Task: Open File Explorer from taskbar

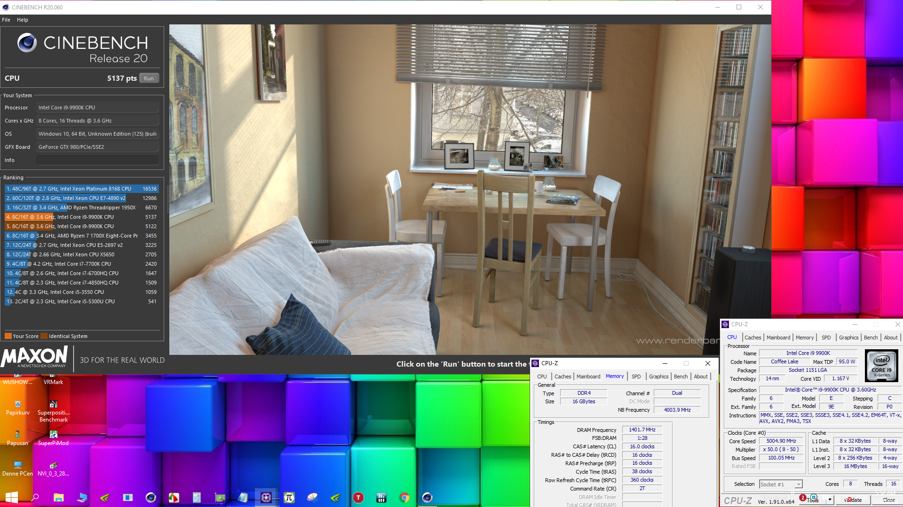Action: coord(58,498)
